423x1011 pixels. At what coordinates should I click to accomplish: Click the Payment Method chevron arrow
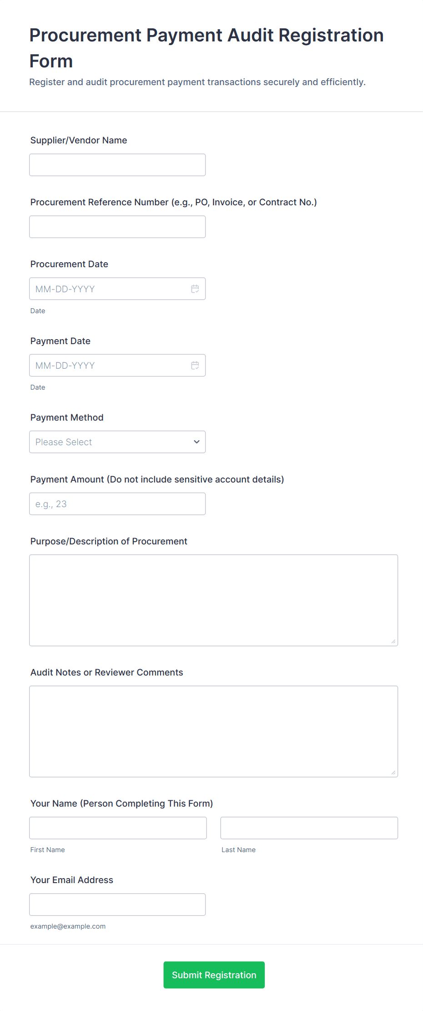(x=196, y=442)
